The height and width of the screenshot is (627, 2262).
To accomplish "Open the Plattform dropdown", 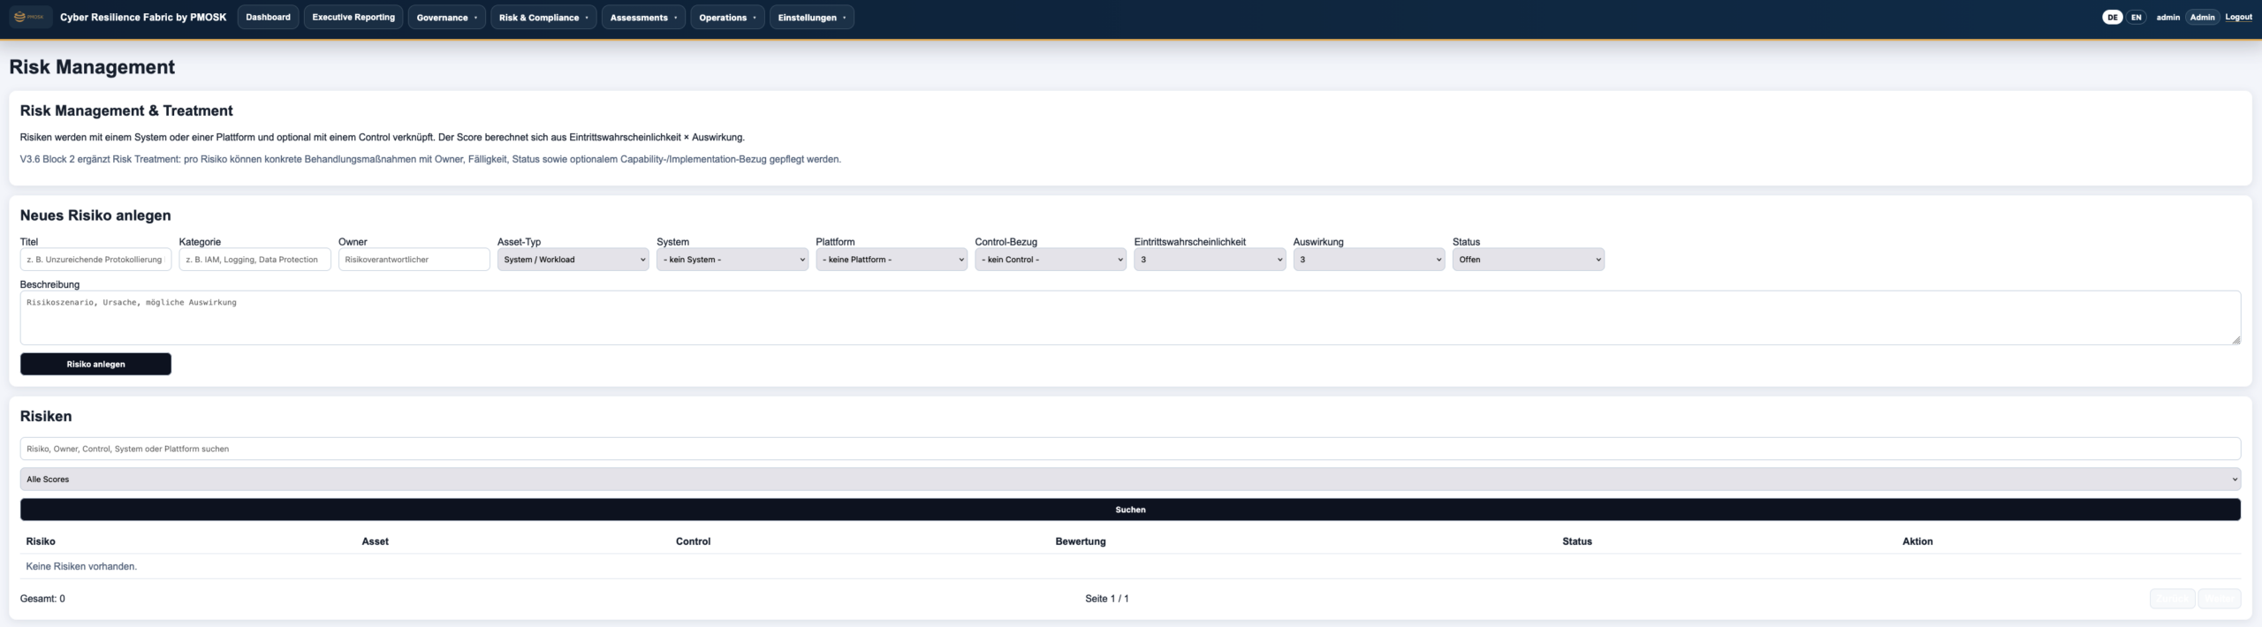I will click(x=891, y=260).
